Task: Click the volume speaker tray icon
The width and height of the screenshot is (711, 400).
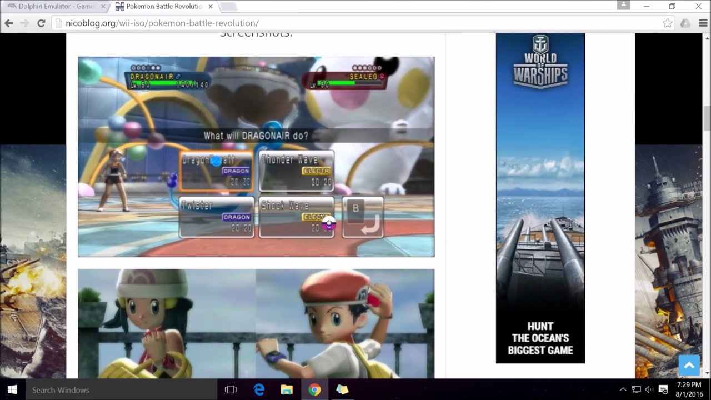Action: click(x=649, y=389)
